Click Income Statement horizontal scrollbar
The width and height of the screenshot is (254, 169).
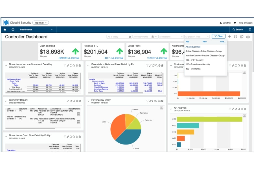(36, 93)
